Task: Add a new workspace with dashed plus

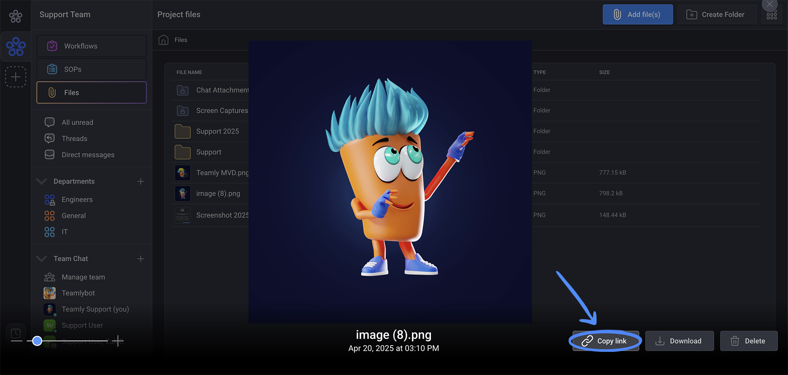Action: (16, 77)
